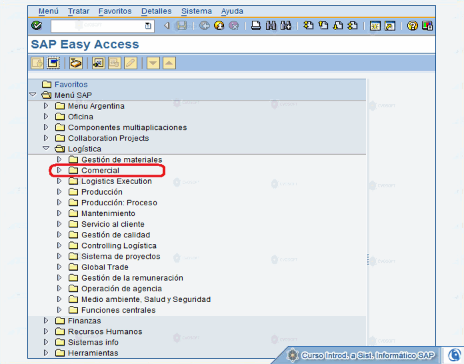464x364 pixels.
Task: Click the Move Favorites Up arrow icon
Action: coord(169,63)
